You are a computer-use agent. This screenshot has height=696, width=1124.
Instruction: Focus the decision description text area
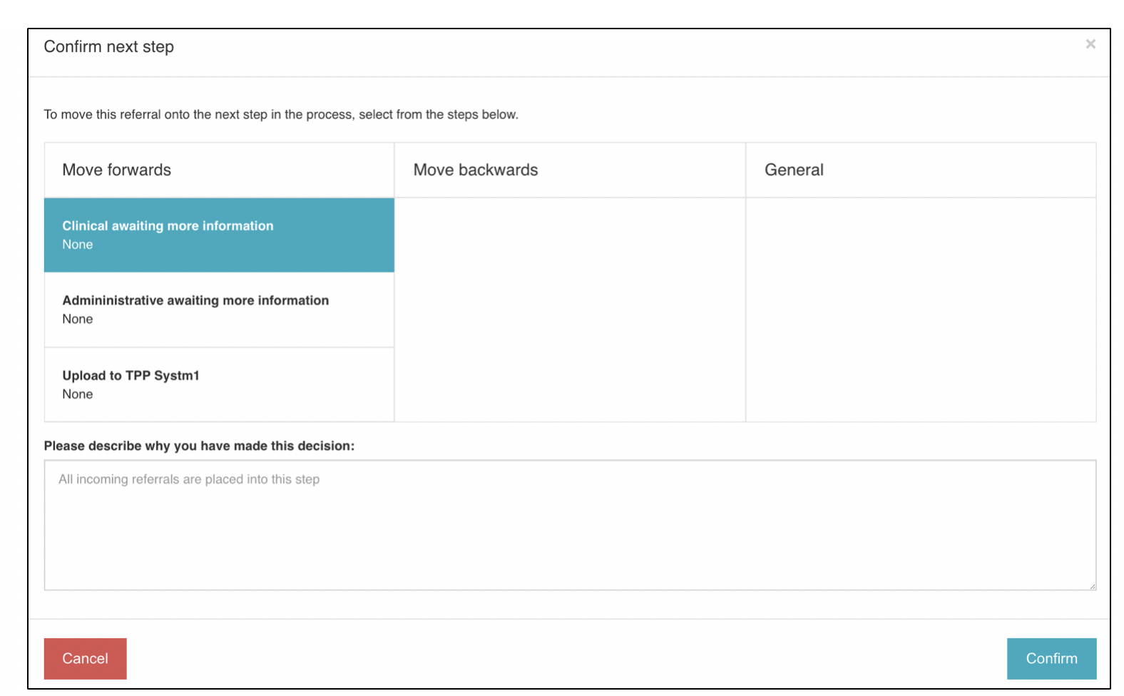[569, 535]
